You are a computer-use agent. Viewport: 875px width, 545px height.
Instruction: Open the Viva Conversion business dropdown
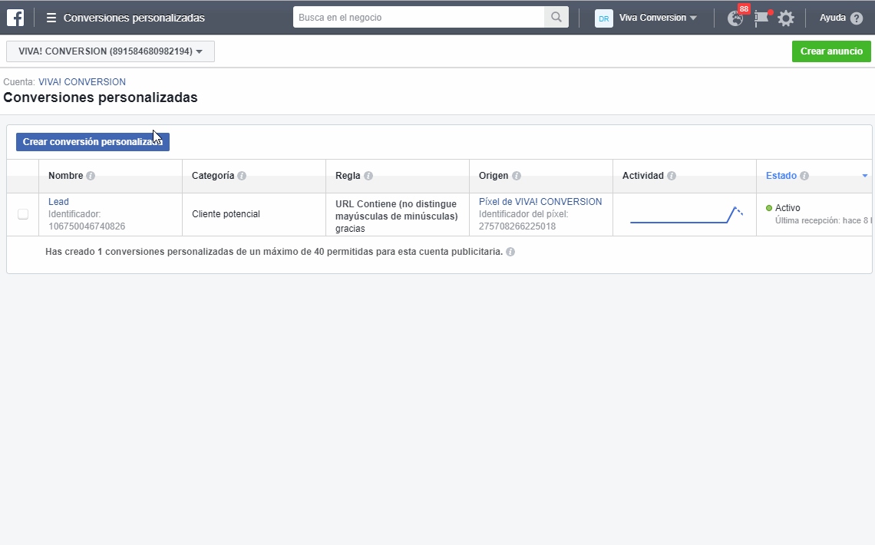(657, 18)
